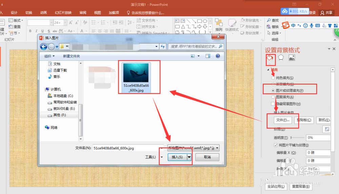This screenshot has width=339, height=194.
Task: Click the Cancel (取消) button
Action: click(207, 157)
